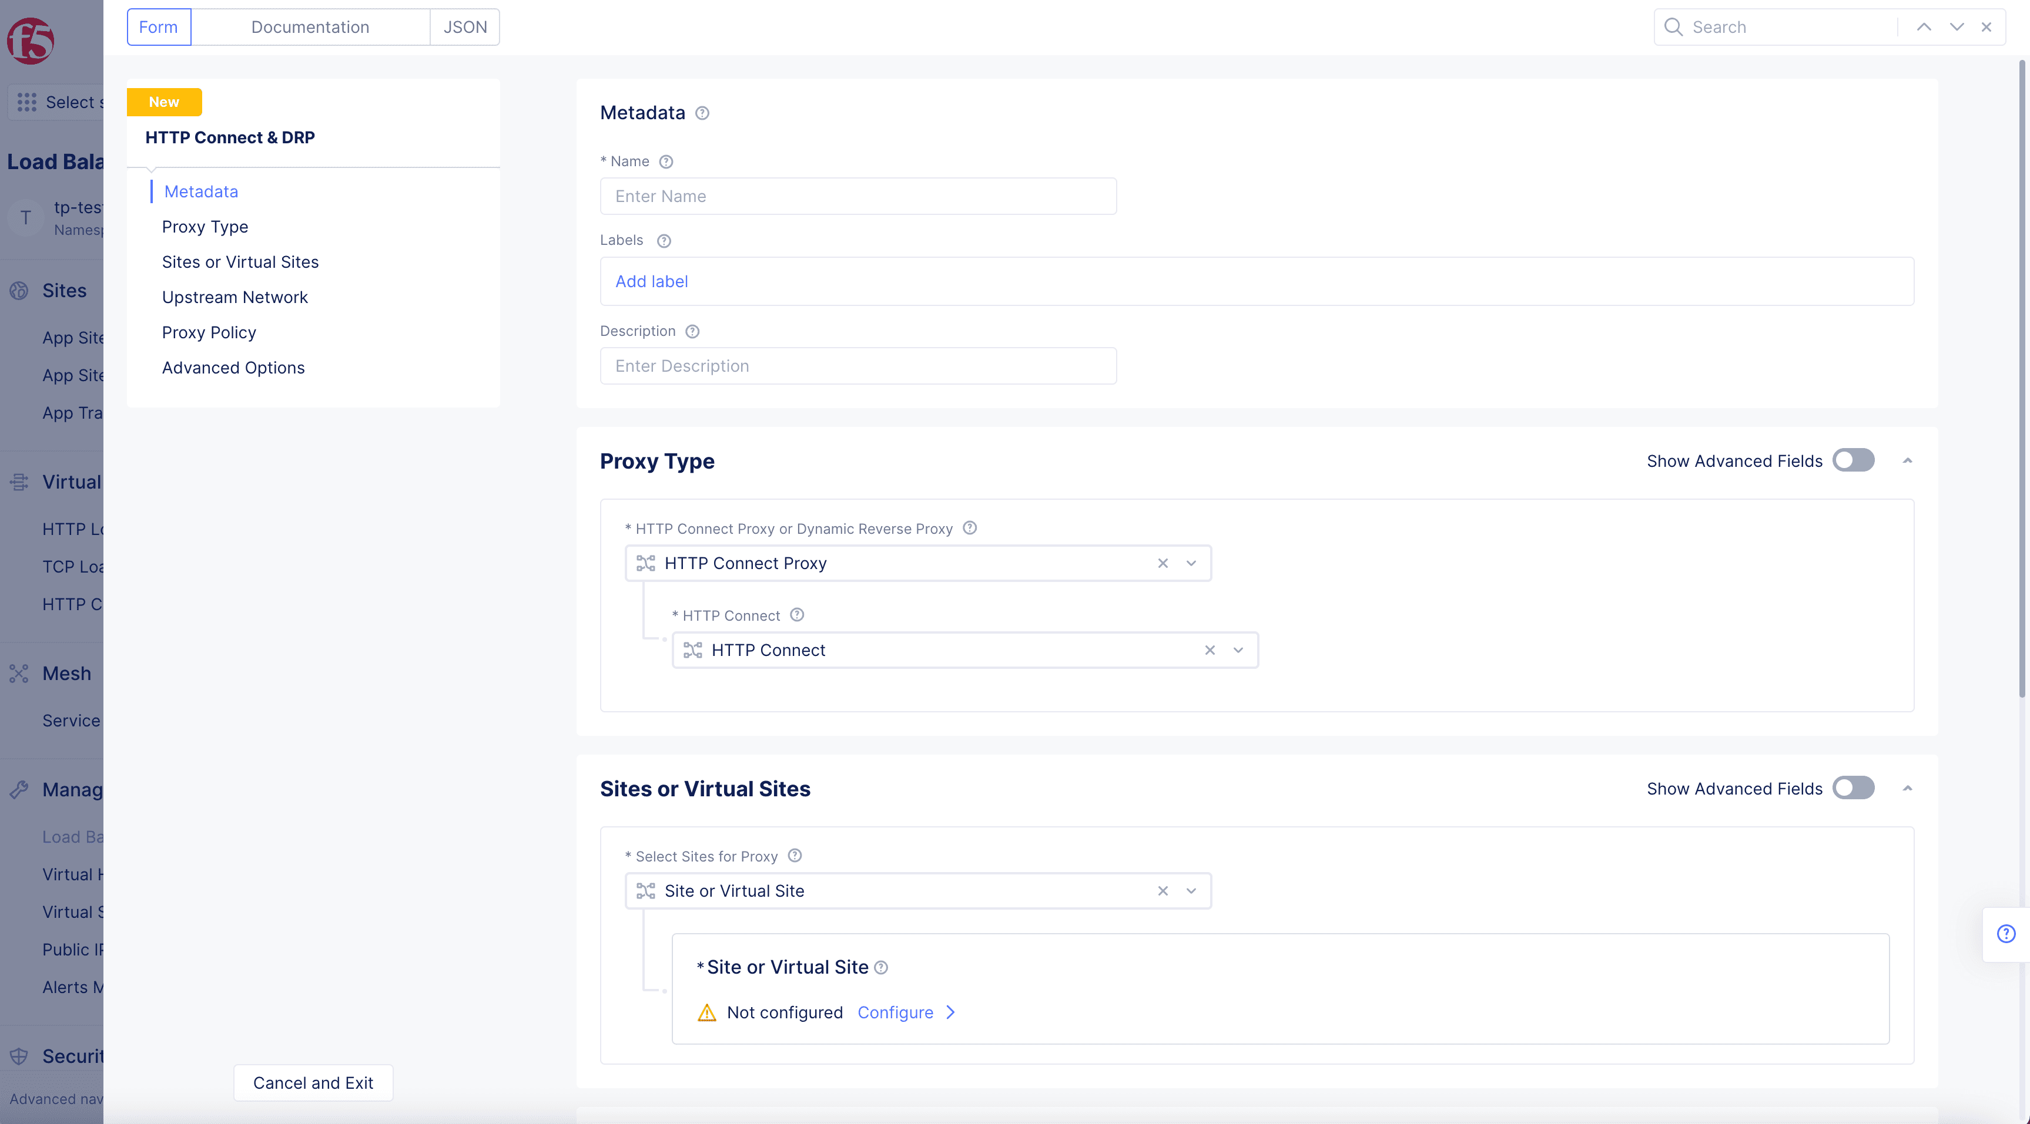The height and width of the screenshot is (1124, 2030).
Task: Click the Enter Name input field
Action: (857, 196)
